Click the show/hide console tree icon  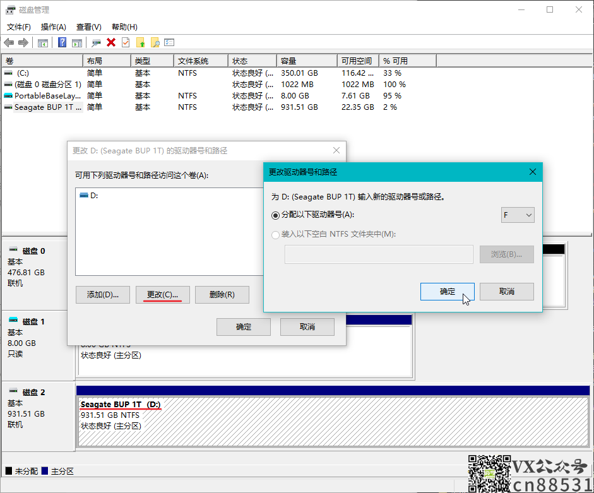point(43,42)
